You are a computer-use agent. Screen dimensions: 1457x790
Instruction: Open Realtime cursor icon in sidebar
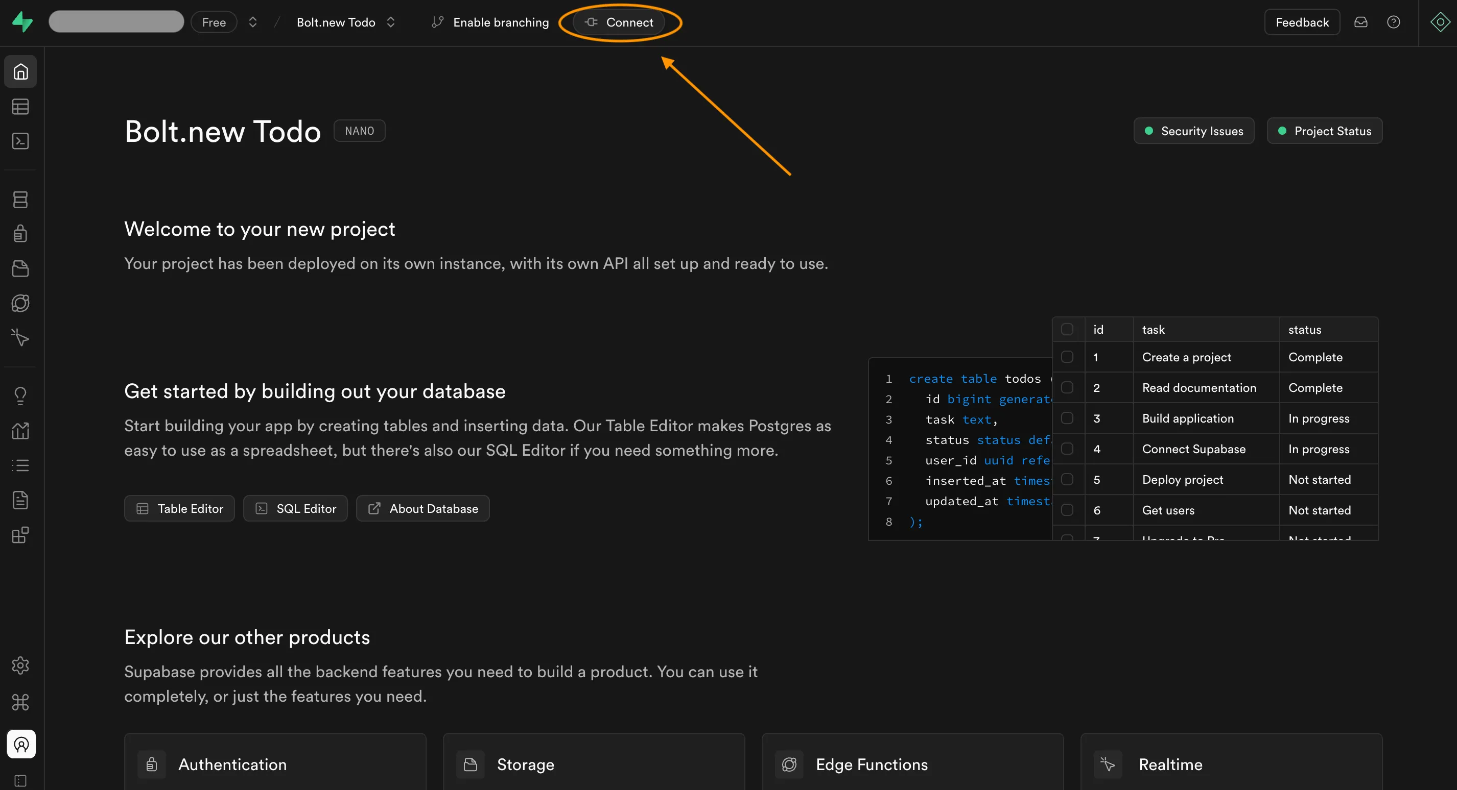pos(20,337)
